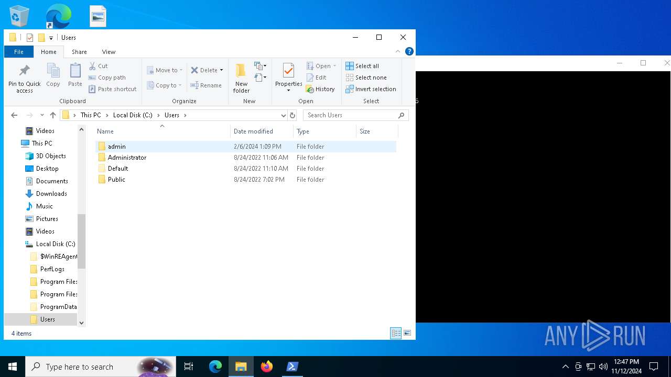Image resolution: width=671 pixels, height=377 pixels.
Task: Click Invert selection
Action: (371, 89)
